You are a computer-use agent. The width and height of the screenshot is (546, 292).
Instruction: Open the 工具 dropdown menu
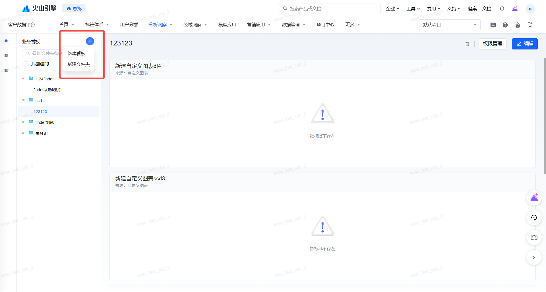tap(413, 9)
